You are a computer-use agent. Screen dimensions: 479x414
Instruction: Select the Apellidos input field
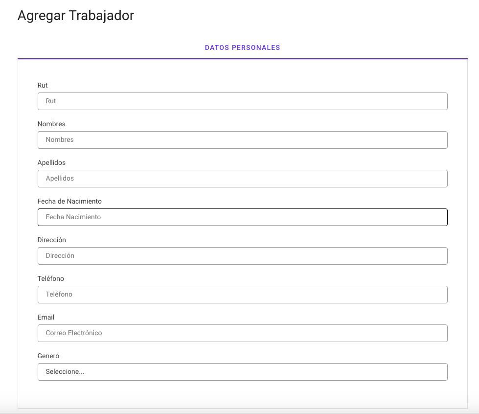tap(242, 179)
